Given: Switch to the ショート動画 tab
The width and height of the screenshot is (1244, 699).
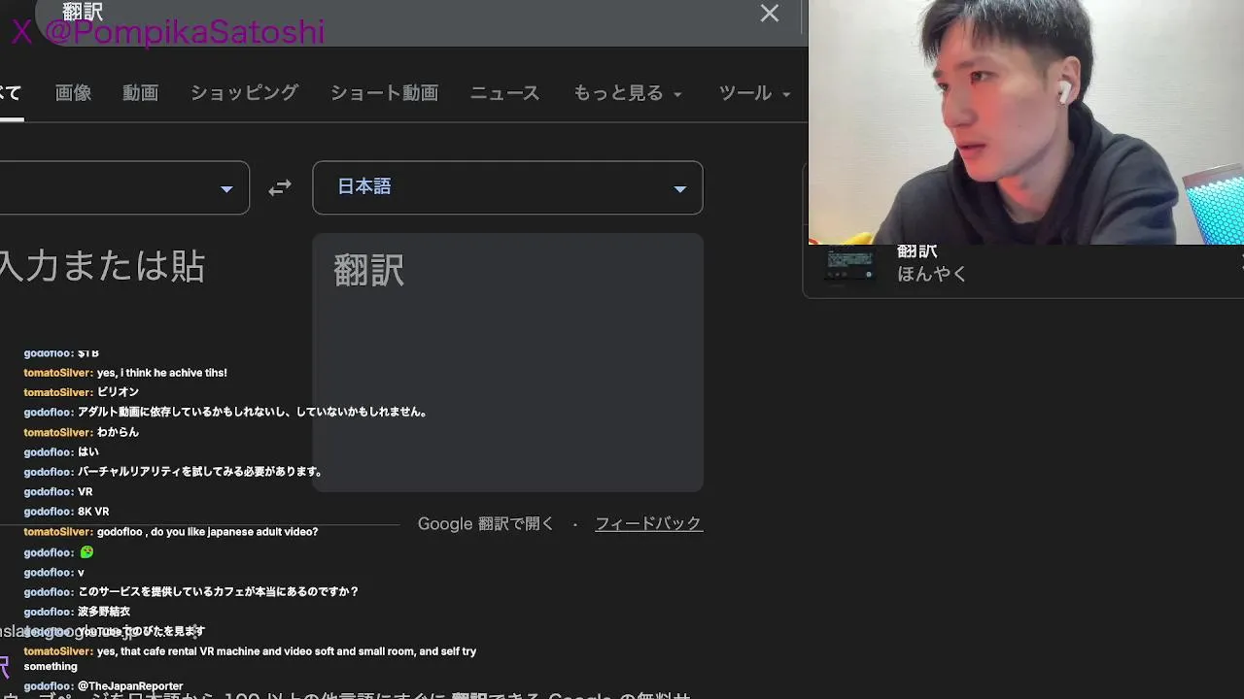Looking at the screenshot, I should 384,93.
